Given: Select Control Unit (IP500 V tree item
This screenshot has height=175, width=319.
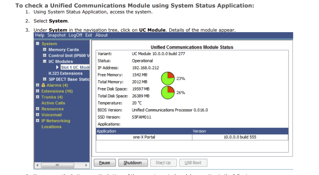Looking at the screenshot, I should (69, 56).
